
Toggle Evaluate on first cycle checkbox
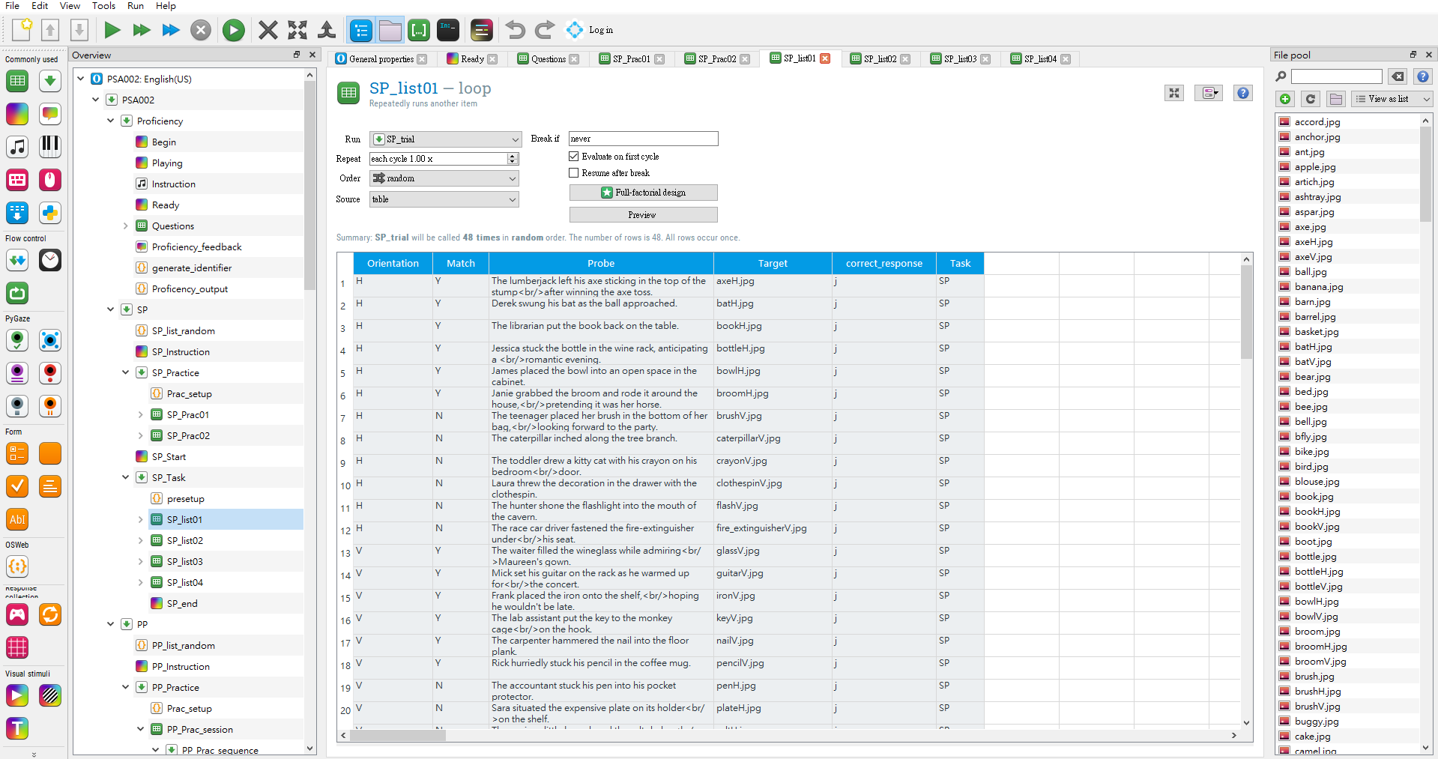click(x=574, y=157)
